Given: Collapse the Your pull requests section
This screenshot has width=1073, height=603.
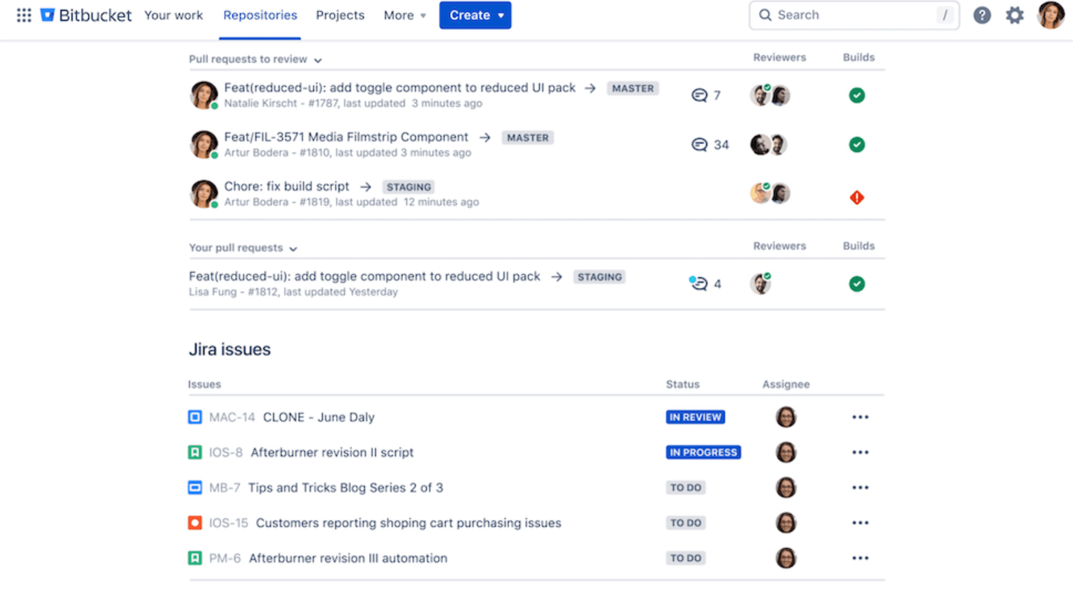Looking at the screenshot, I should coord(293,249).
